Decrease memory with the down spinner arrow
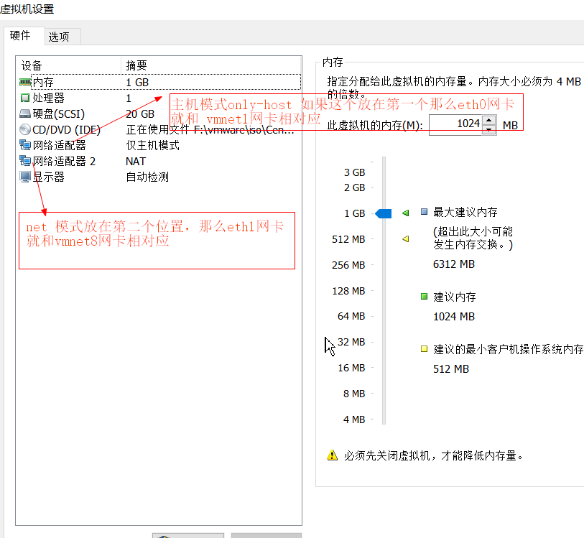Screen dimensions: 584x538 coord(489,129)
